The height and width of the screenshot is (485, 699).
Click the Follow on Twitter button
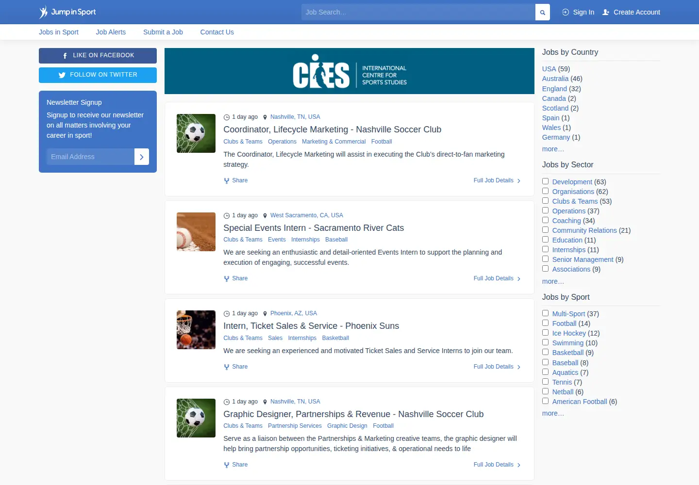[98, 75]
